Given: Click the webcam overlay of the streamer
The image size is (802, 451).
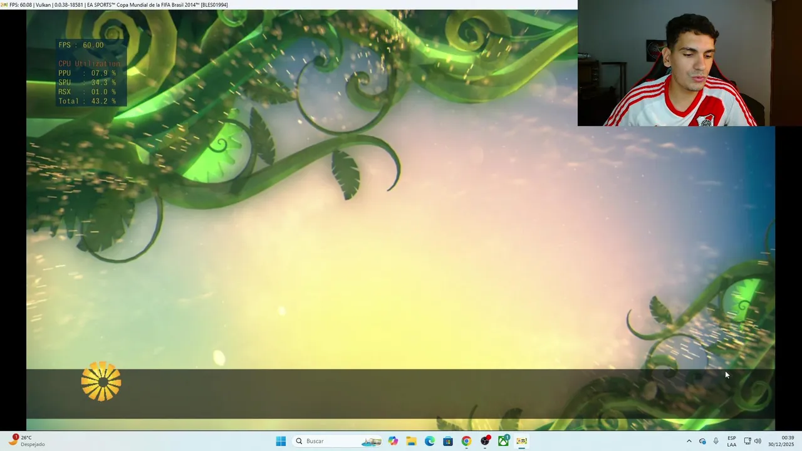Looking at the screenshot, I should coord(690,63).
